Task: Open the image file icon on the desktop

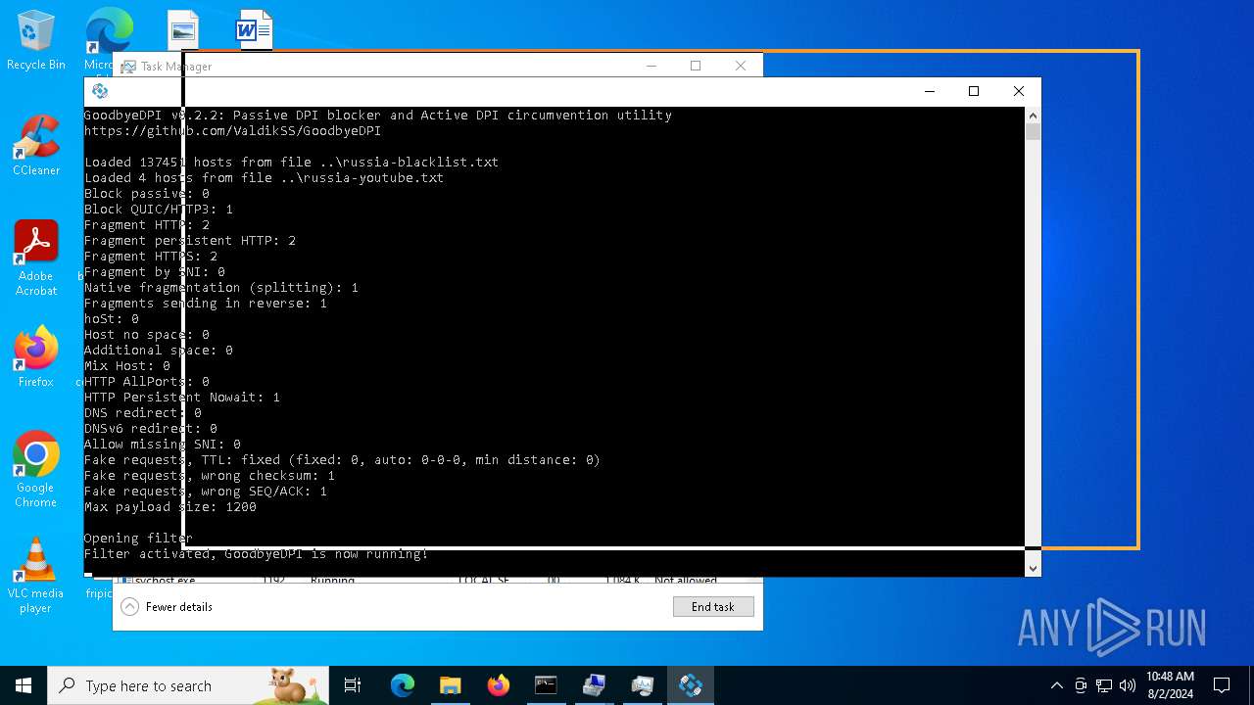Action: [183, 29]
